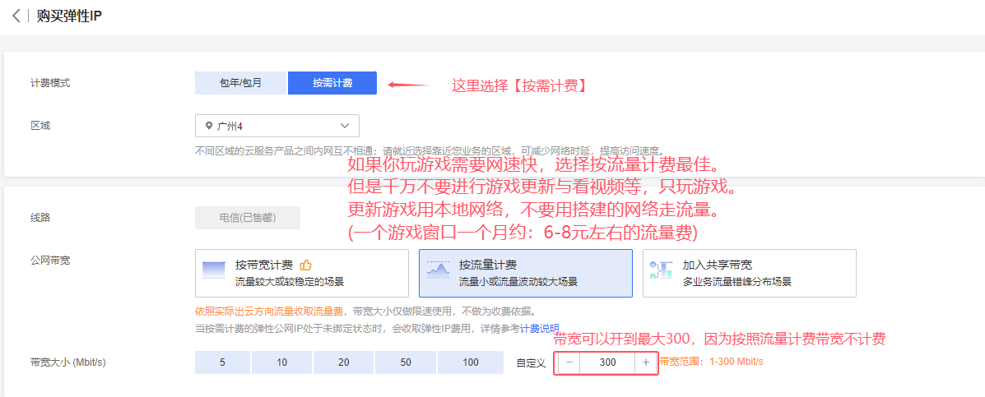Select 包年/包月 billing mode
985x397 pixels.
240,83
